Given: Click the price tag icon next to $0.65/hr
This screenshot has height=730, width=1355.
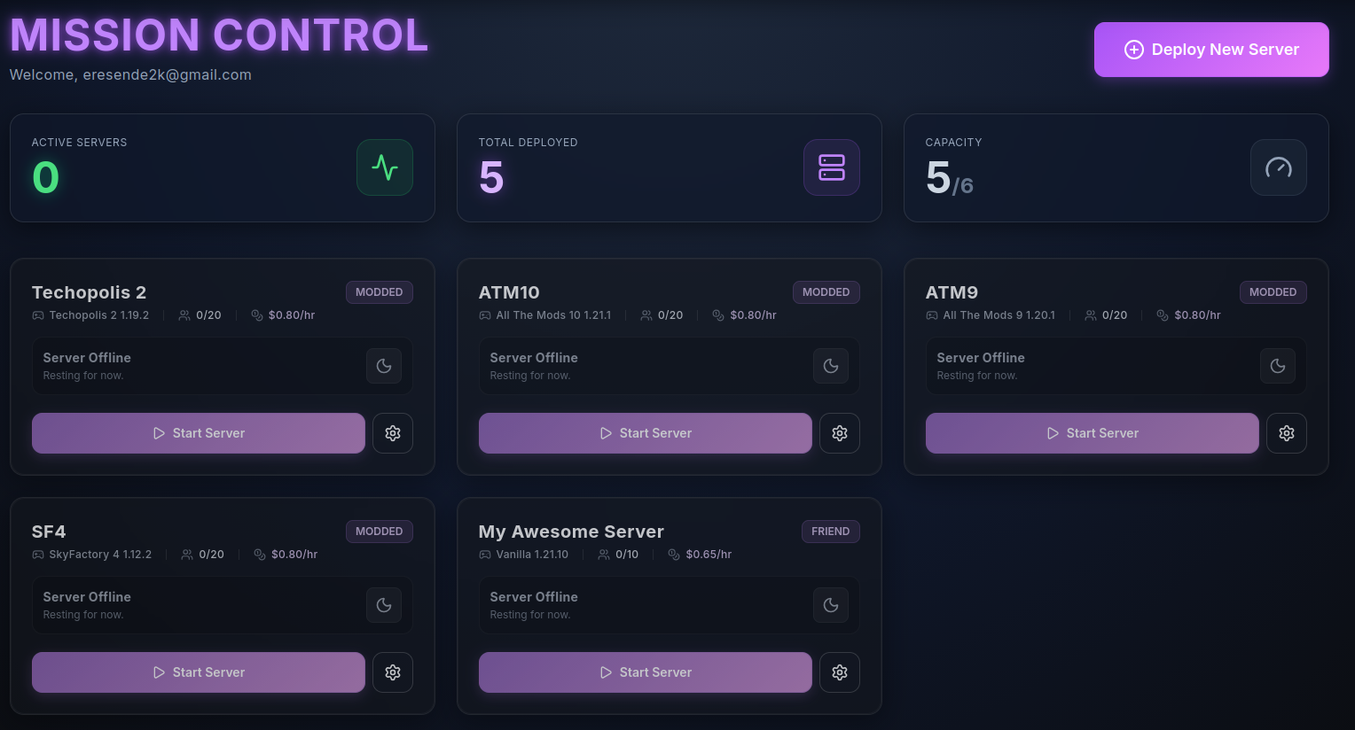Looking at the screenshot, I should tap(673, 555).
